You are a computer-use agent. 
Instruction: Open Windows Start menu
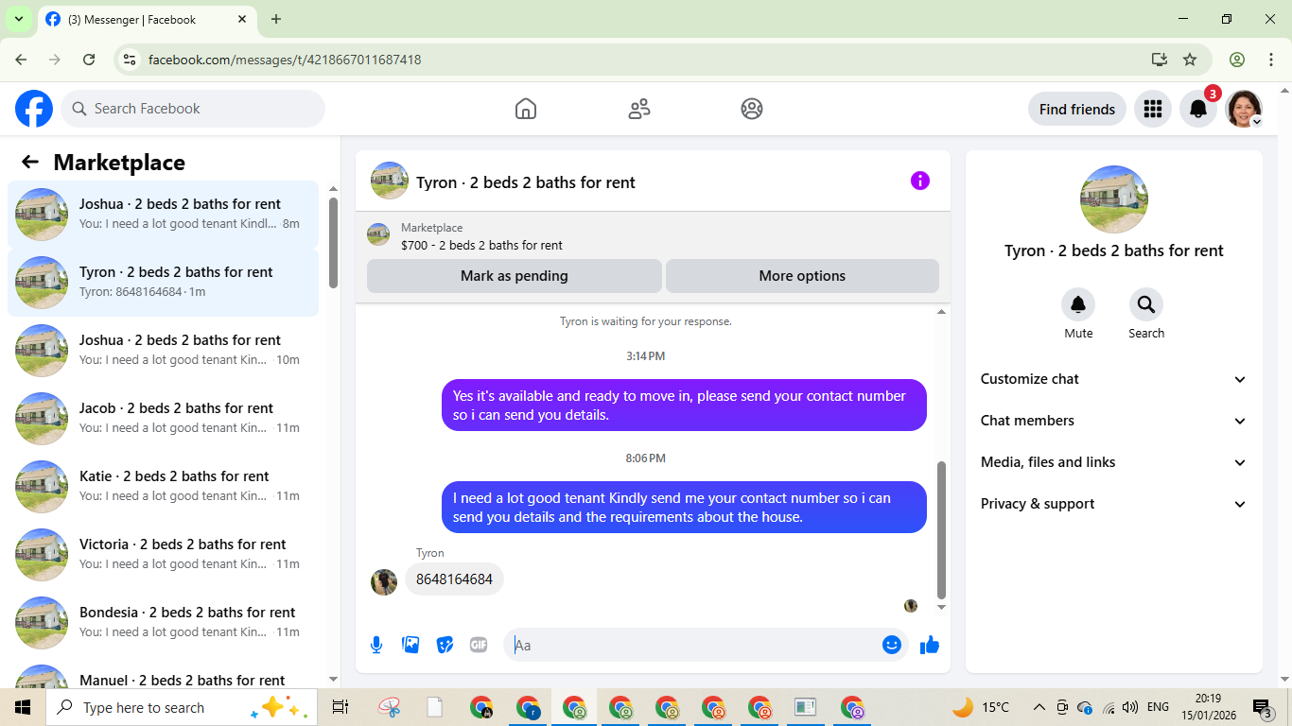[x=22, y=707]
